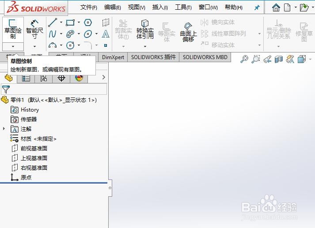Select the sketch Text tool (A icon)
Viewport: 315px width, 228px height.
pos(106,34)
